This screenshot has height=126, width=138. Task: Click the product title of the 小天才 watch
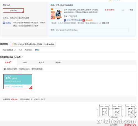coord(81,11)
